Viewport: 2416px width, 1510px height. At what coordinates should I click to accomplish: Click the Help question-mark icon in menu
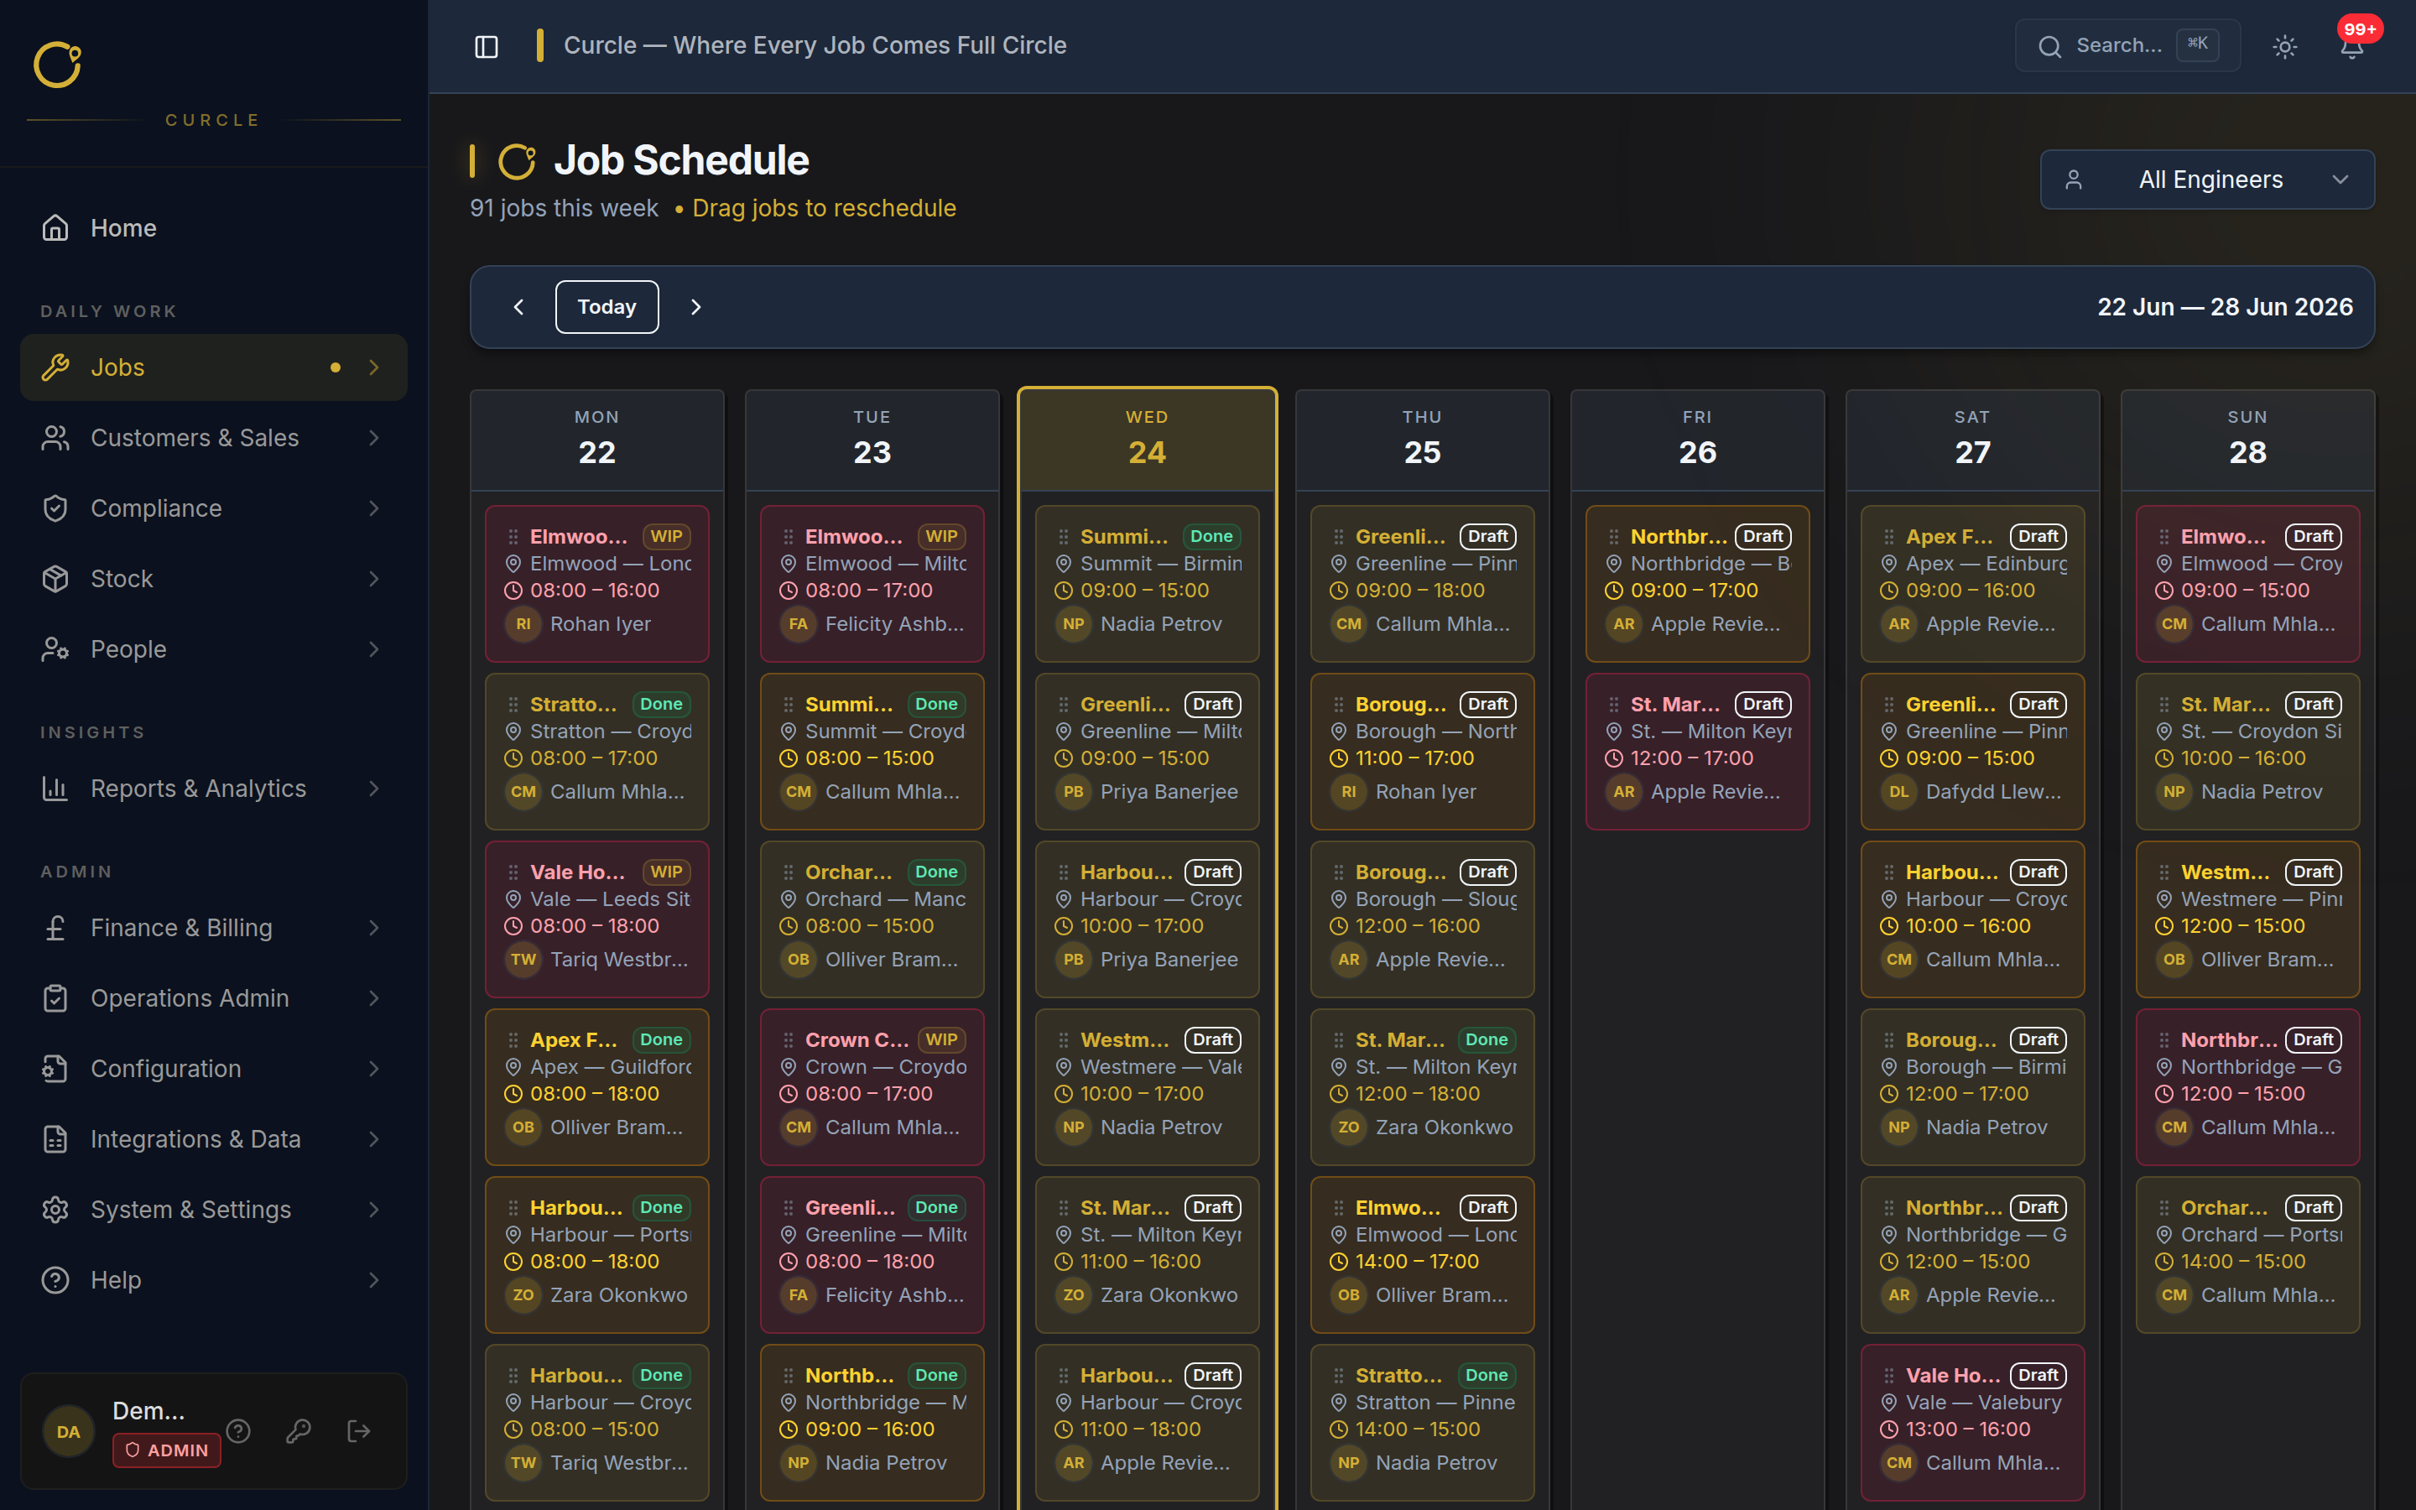point(55,1279)
